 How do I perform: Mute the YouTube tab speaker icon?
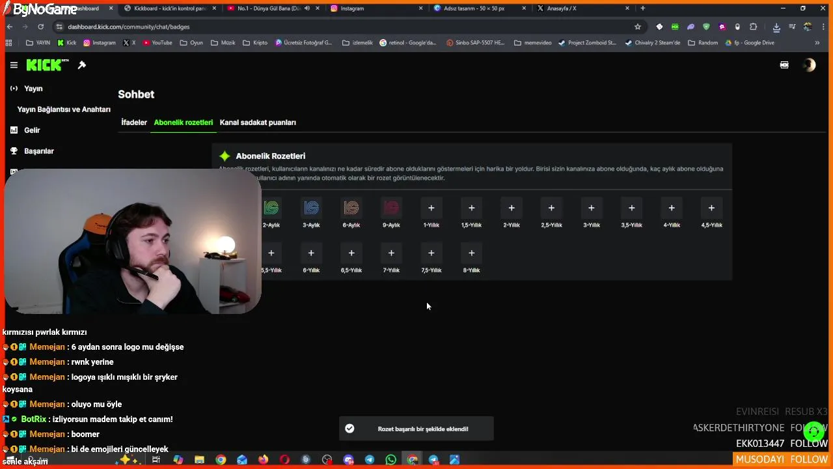coord(306,8)
